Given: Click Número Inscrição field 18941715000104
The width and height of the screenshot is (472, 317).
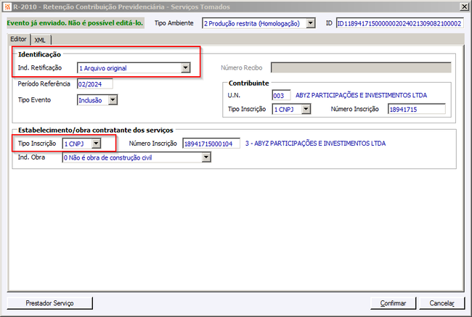Looking at the screenshot, I should click(x=211, y=144).
